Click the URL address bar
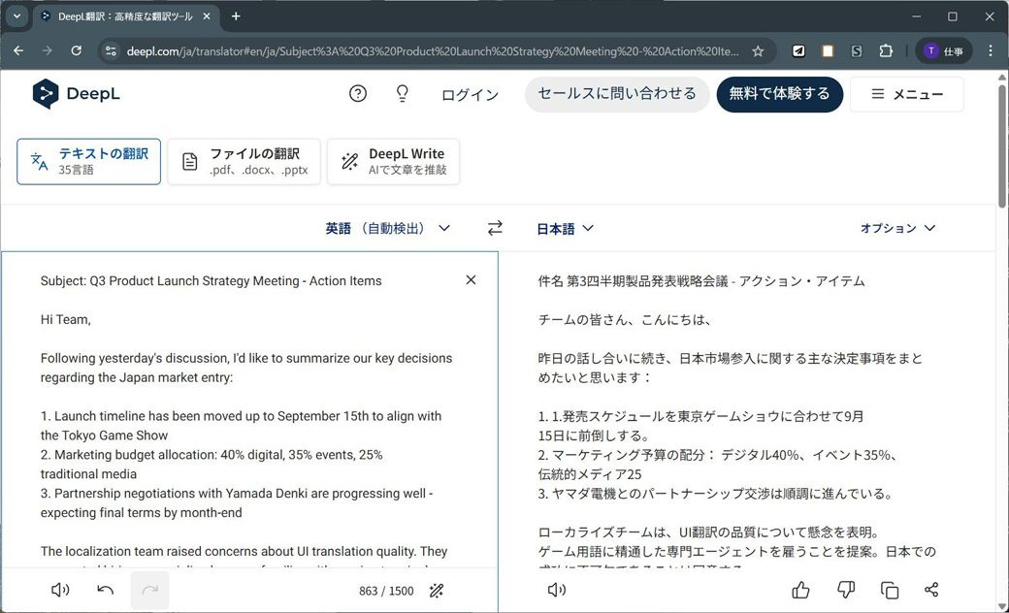Viewport: 1009px width, 613px height. (x=433, y=50)
